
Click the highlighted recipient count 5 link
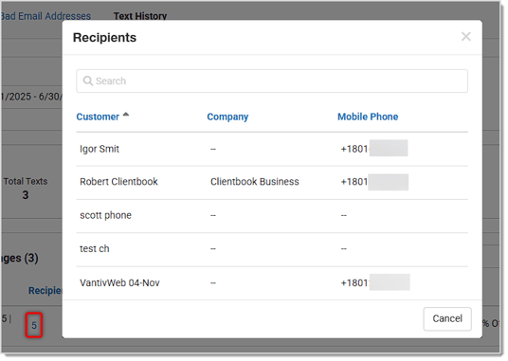click(34, 327)
